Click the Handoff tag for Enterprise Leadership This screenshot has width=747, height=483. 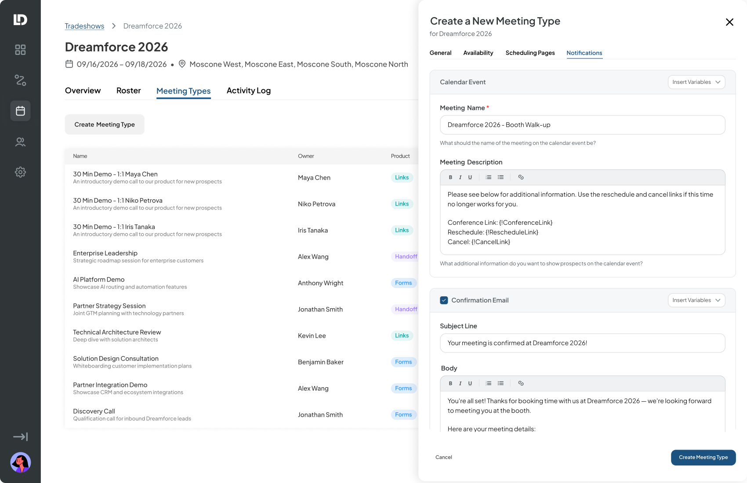point(405,256)
